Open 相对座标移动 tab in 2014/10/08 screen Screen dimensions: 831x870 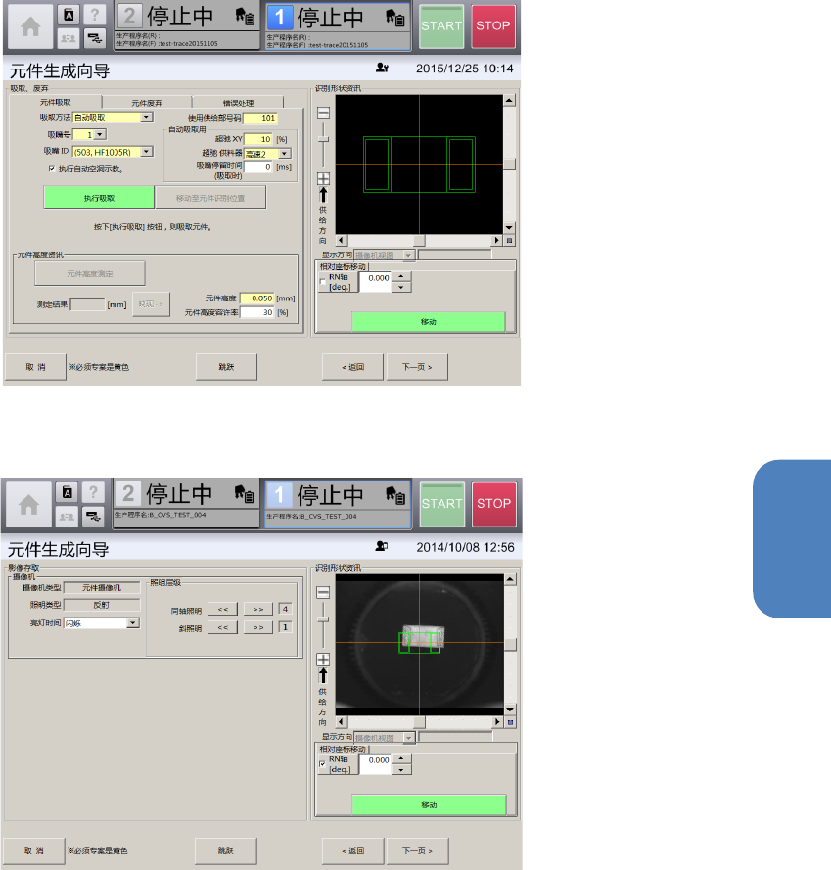pyautogui.click(x=343, y=749)
